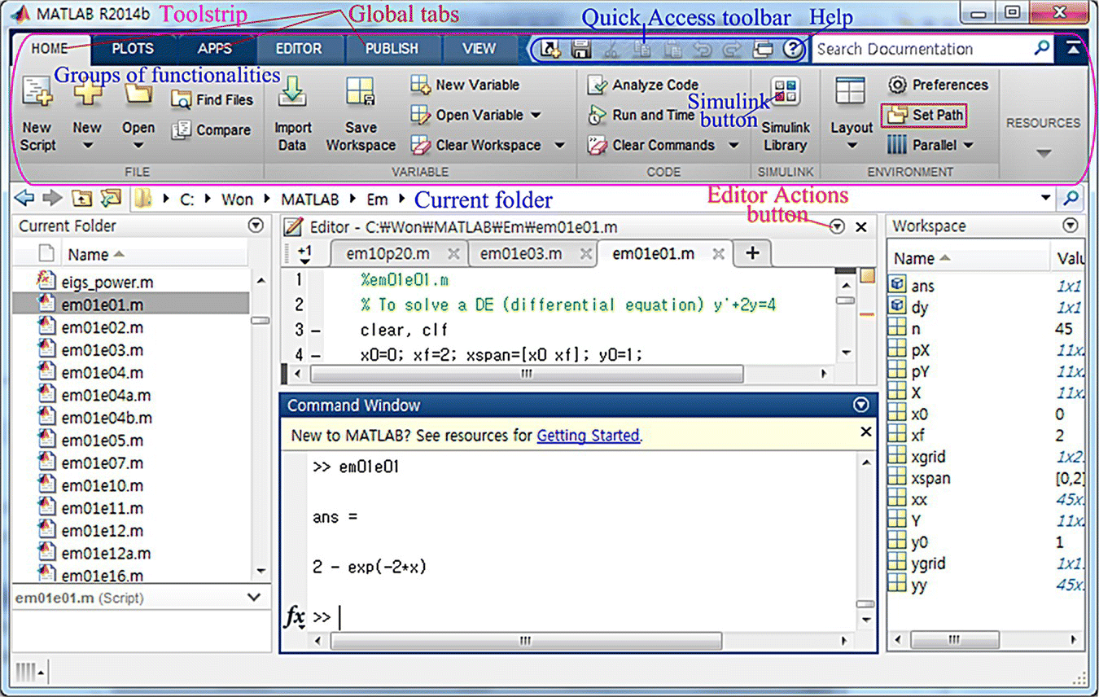Click Set Path
Viewport: 1099px width, 697px height.
[926, 115]
